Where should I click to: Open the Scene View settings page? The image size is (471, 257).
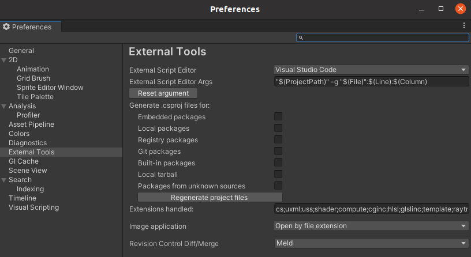tap(28, 171)
